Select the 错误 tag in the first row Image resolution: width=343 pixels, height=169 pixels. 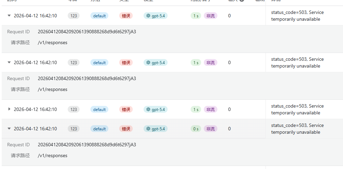[x=126, y=16]
